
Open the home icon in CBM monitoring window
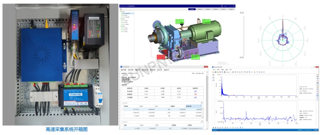(121, 9)
